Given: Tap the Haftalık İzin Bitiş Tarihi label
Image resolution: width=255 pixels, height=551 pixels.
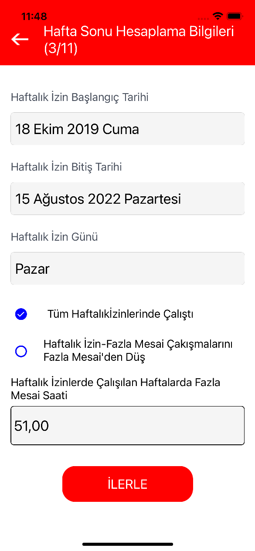Looking at the screenshot, I should coord(66,167).
